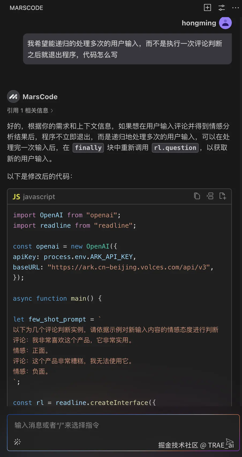
Task: Click hongming's profile avatar
Action: (225, 23)
